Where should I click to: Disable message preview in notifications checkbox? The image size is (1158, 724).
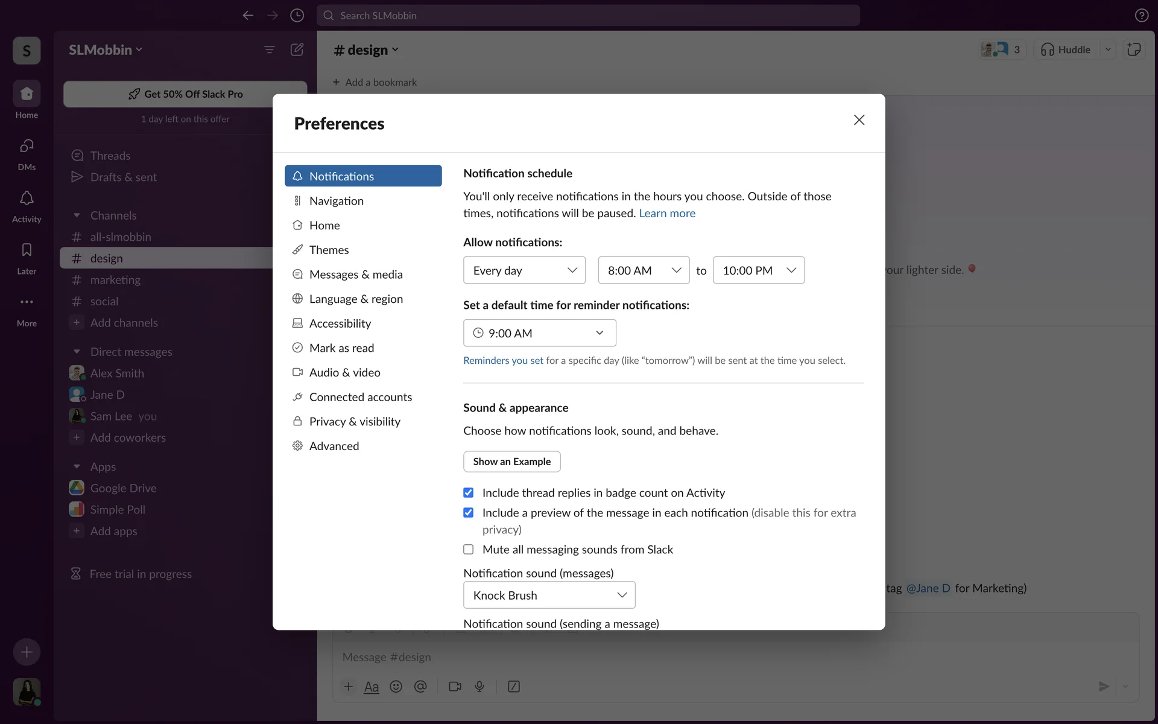[468, 513]
